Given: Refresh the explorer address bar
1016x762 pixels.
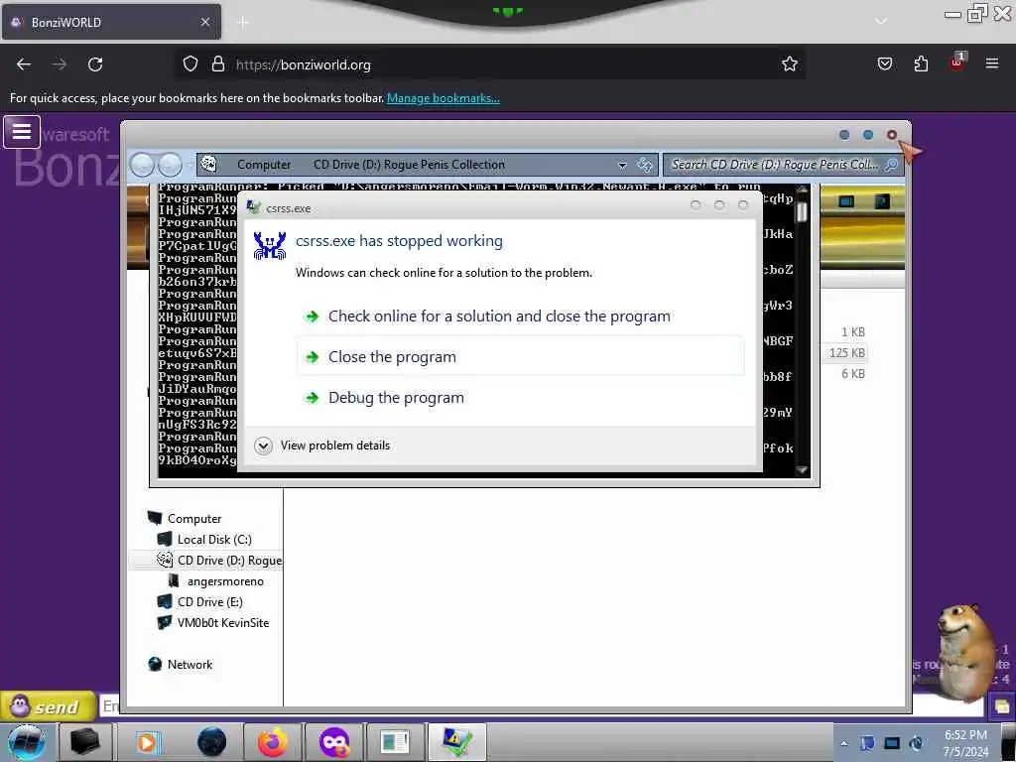Looking at the screenshot, I should click(644, 165).
